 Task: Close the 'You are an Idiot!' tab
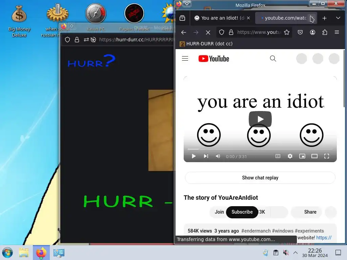click(x=248, y=18)
